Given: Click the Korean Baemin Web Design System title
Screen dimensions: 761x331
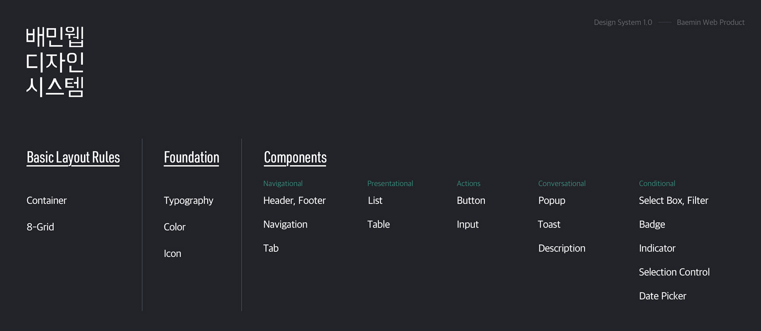Looking at the screenshot, I should pyautogui.click(x=55, y=62).
